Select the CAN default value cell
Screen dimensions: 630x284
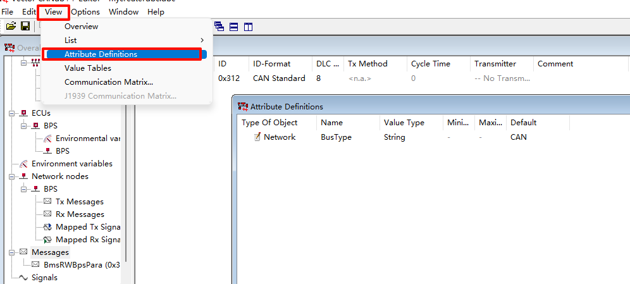pos(518,137)
